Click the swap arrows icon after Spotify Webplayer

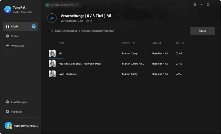pyautogui.click(x=77, y=5)
